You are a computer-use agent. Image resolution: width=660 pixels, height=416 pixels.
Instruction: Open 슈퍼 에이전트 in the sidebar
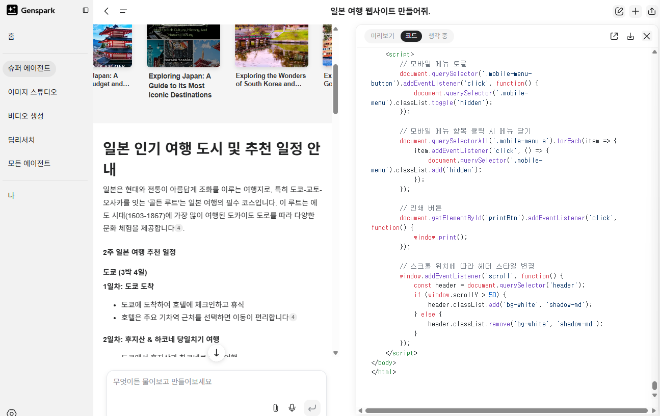pyautogui.click(x=29, y=68)
